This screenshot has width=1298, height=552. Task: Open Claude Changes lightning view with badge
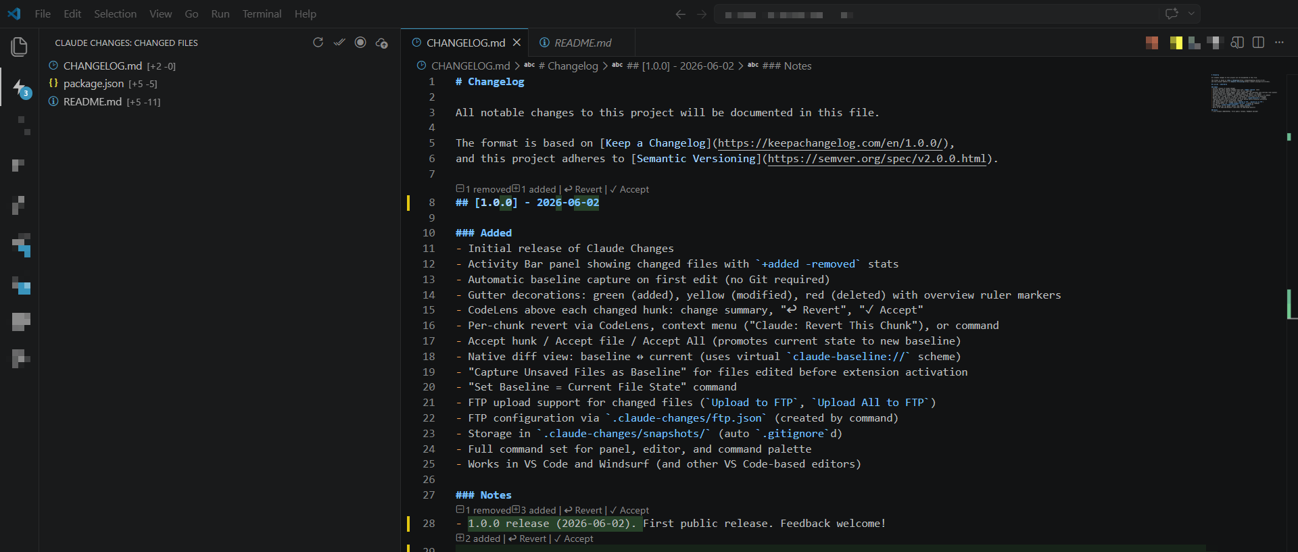point(22,89)
